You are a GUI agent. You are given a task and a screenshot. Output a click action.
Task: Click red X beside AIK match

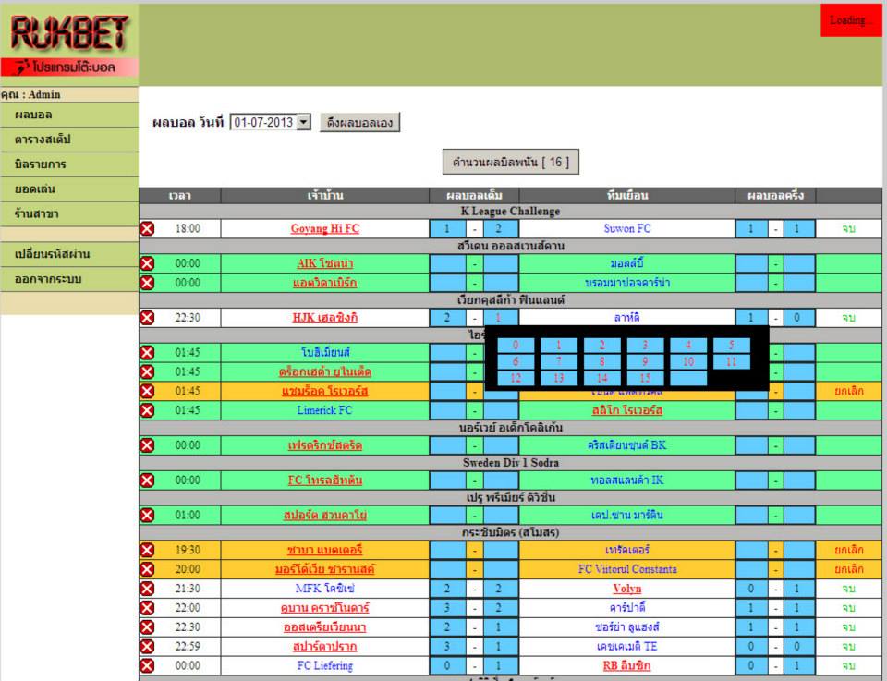tap(147, 263)
